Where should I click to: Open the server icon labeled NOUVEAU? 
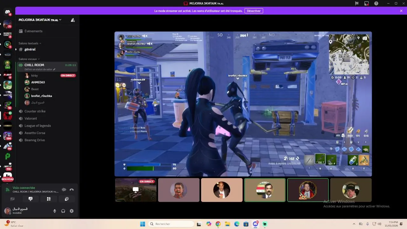click(8, 177)
